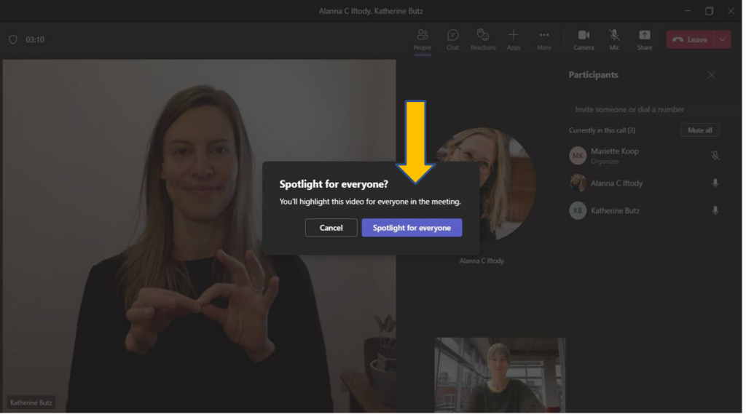Screen dimensions: 746x417
Task: Toggle Katherine Butz's microphone icon
Action: 715,210
